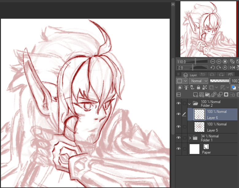Set as draft layer icon
The width and height of the screenshot is (239, 188).
click(x=192, y=87)
